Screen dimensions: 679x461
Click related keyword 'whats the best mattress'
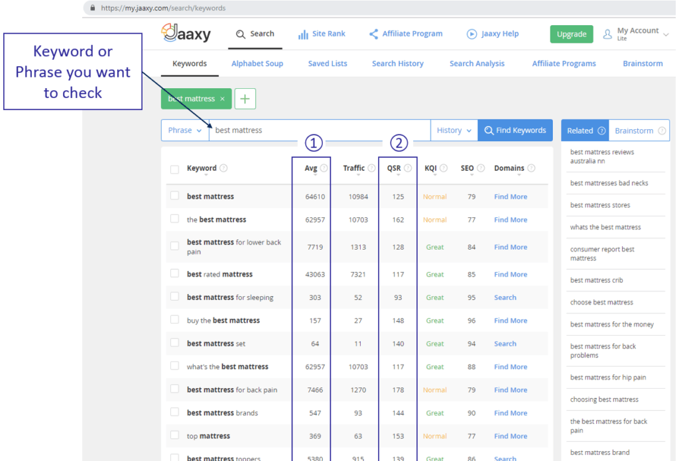(x=605, y=227)
